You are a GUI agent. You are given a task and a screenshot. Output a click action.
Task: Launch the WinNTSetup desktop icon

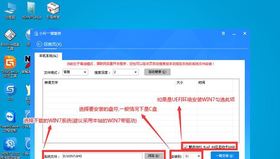tap(31, 10)
